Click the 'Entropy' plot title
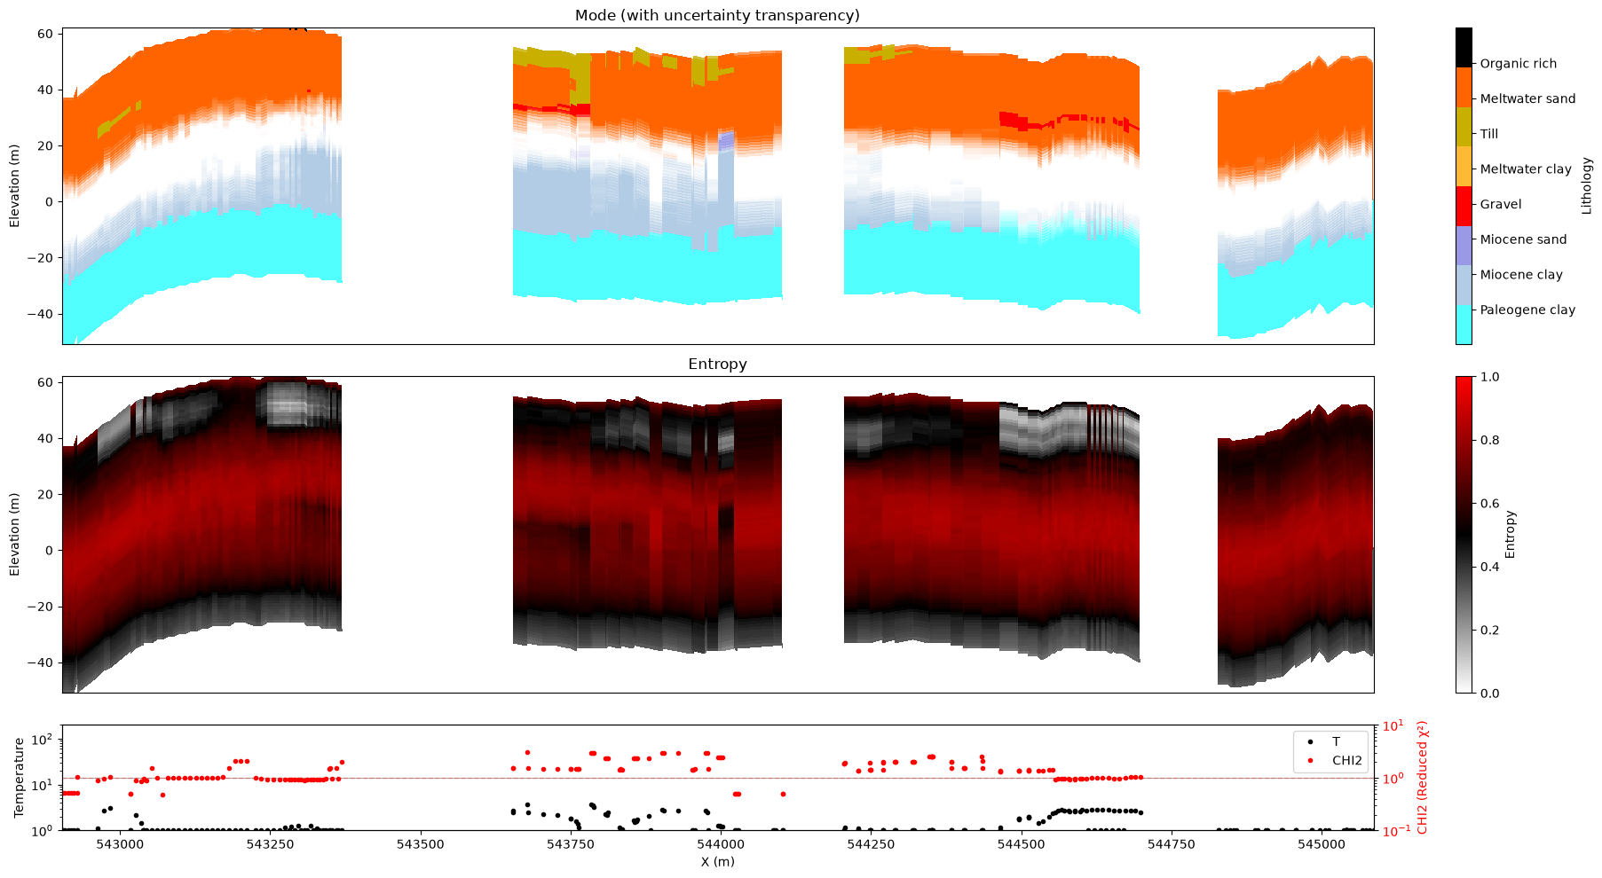The height and width of the screenshot is (878, 1602). click(717, 364)
